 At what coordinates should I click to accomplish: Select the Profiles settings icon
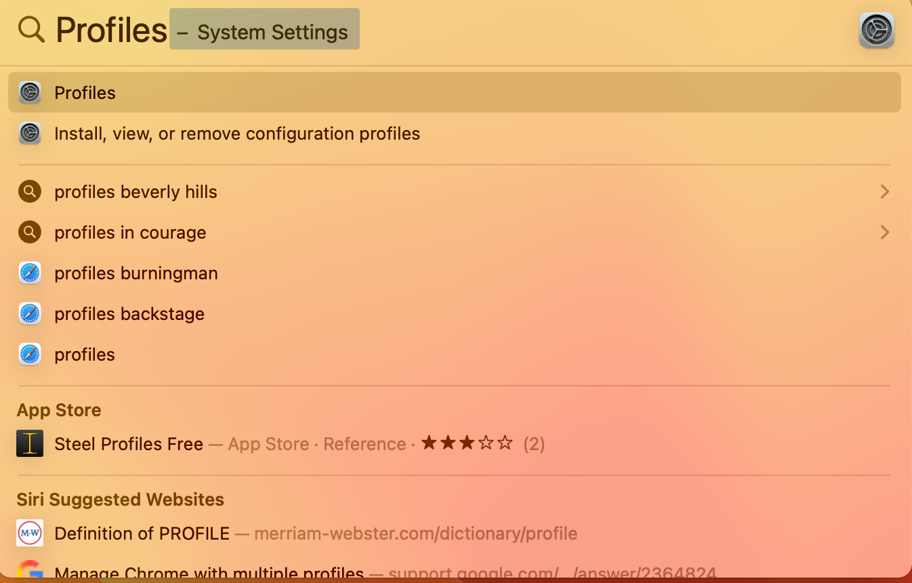pyautogui.click(x=29, y=92)
